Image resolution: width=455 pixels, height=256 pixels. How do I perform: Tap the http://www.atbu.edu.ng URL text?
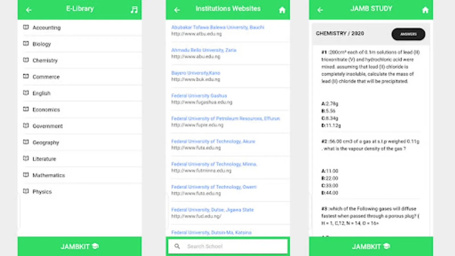(197, 34)
